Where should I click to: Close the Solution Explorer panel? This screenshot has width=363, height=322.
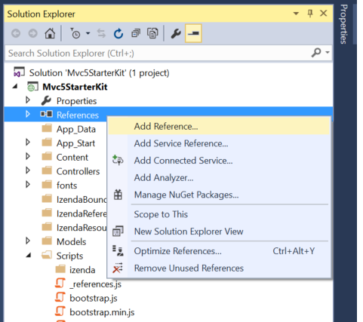point(324,14)
